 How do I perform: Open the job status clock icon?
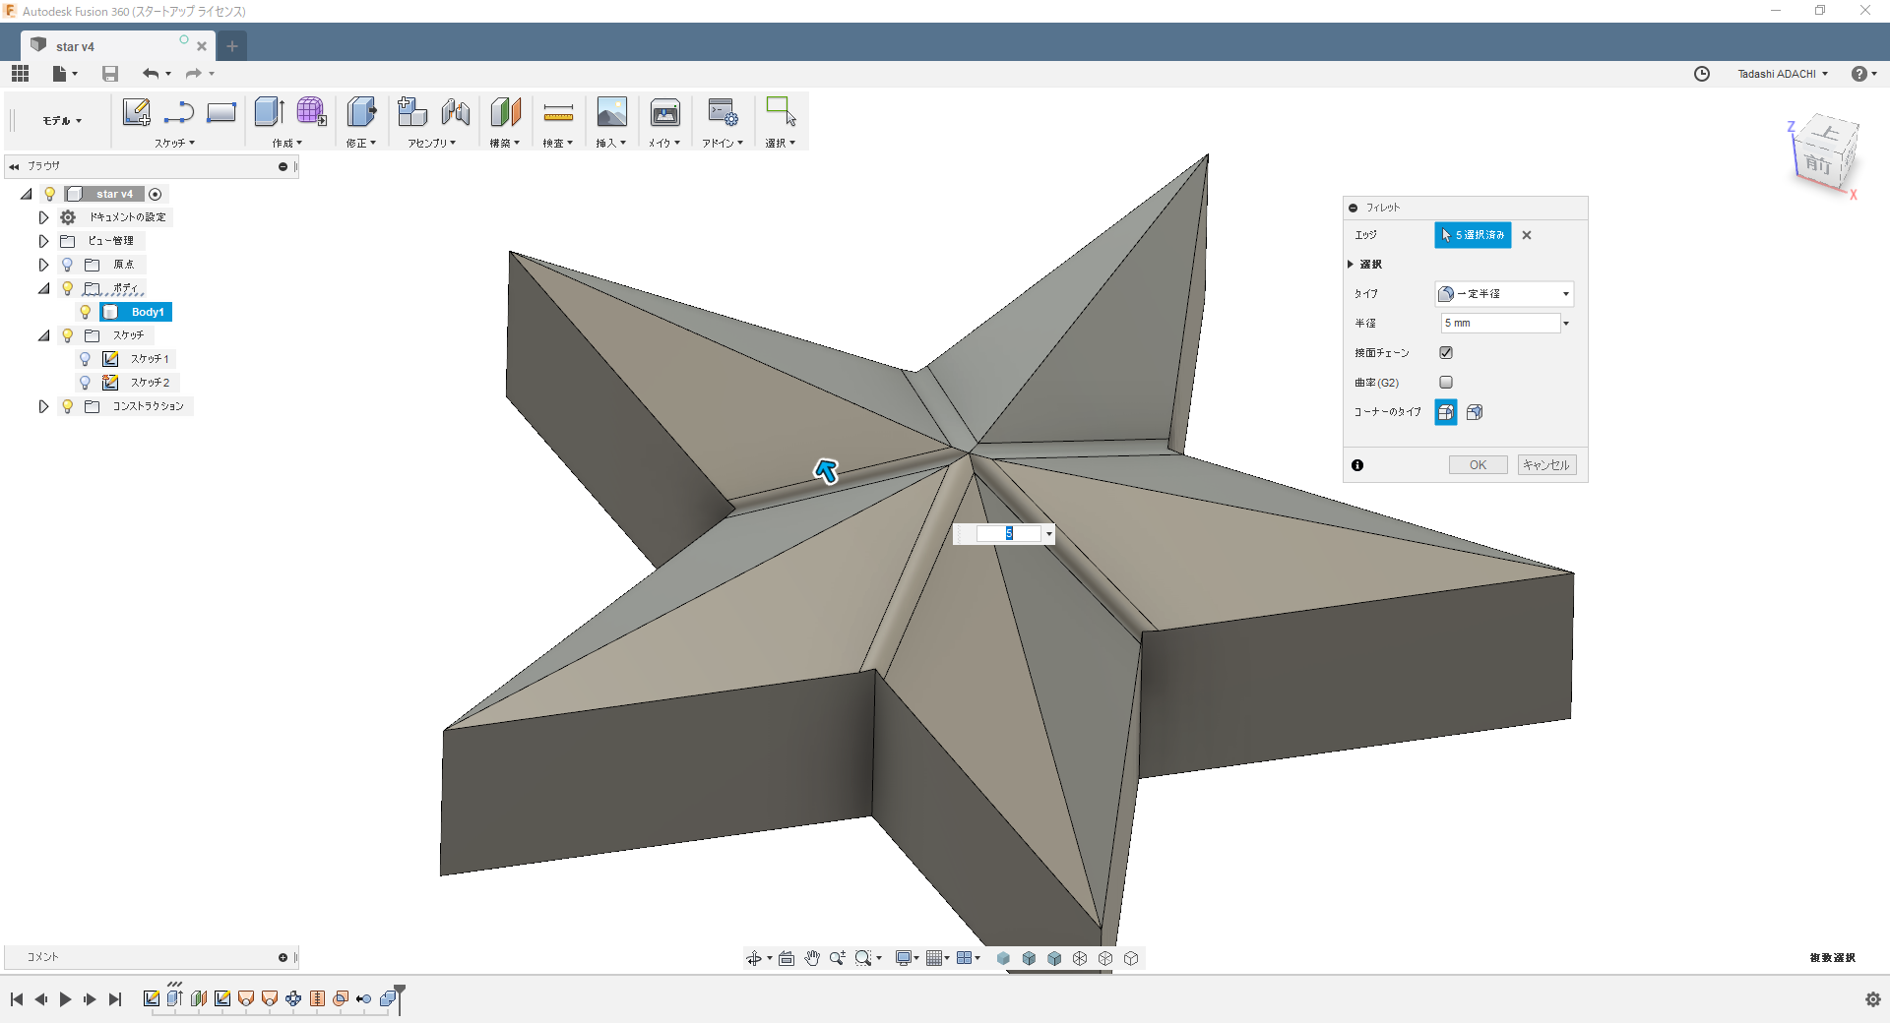coord(1701,74)
